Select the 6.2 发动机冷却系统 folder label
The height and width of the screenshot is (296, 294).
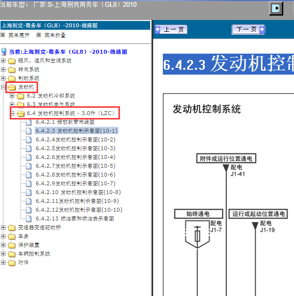51,96
